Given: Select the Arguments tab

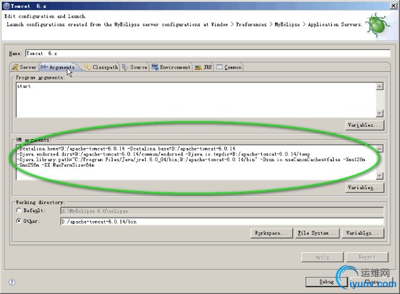Looking at the screenshot, I should (58, 67).
